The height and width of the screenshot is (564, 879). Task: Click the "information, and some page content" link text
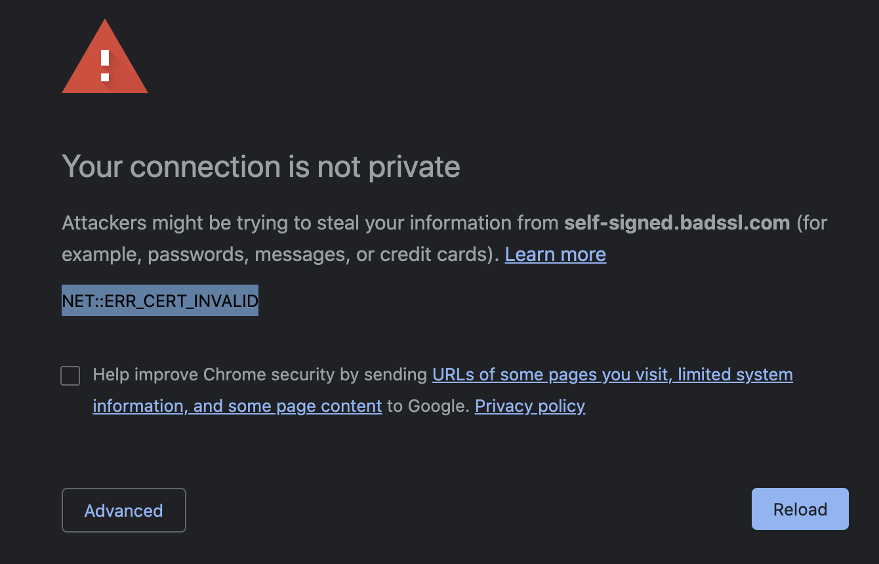(237, 406)
